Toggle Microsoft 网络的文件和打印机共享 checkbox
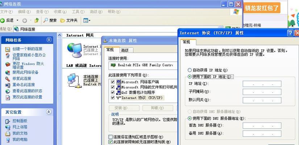 coord(113,87)
